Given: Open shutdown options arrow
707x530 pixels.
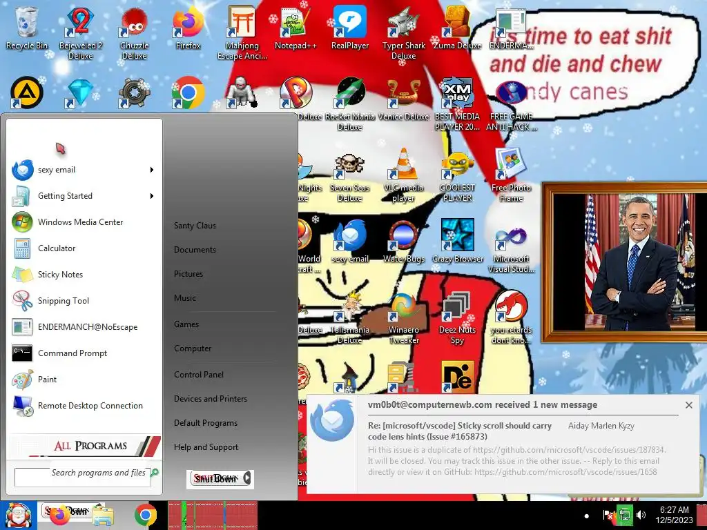Looking at the screenshot, I should coord(247,478).
